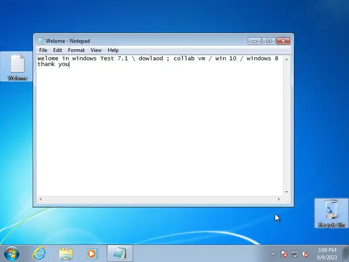The height and width of the screenshot is (262, 349).
Task: Open Windows Explorer from taskbar
Action: pos(66,254)
